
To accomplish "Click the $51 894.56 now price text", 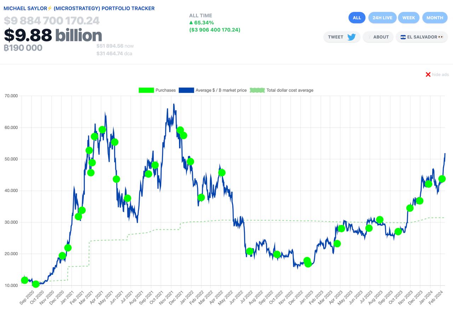I will (115, 46).
